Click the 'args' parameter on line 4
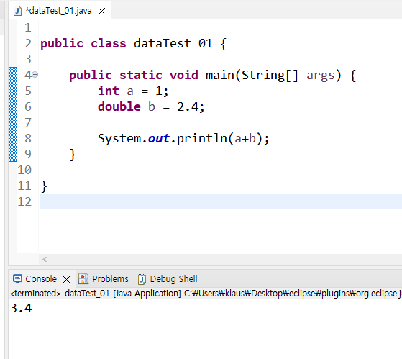This screenshot has width=402, height=359. 321,76
